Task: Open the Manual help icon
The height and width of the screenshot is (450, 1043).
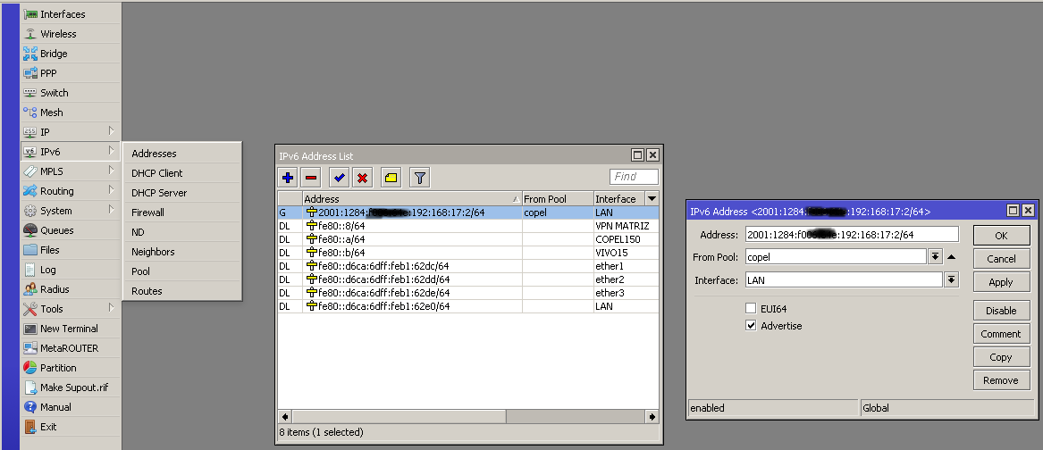Action: tap(29, 407)
